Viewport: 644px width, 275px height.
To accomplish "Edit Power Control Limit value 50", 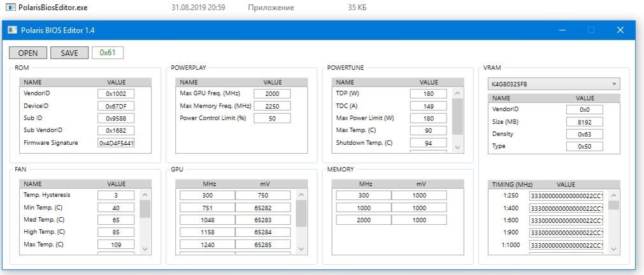I will tap(272, 118).
